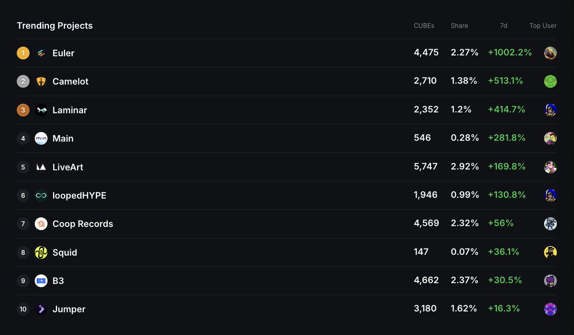Screen dimensions: 574x335
Task: Click the Euler project logo icon
Action: click(41, 53)
